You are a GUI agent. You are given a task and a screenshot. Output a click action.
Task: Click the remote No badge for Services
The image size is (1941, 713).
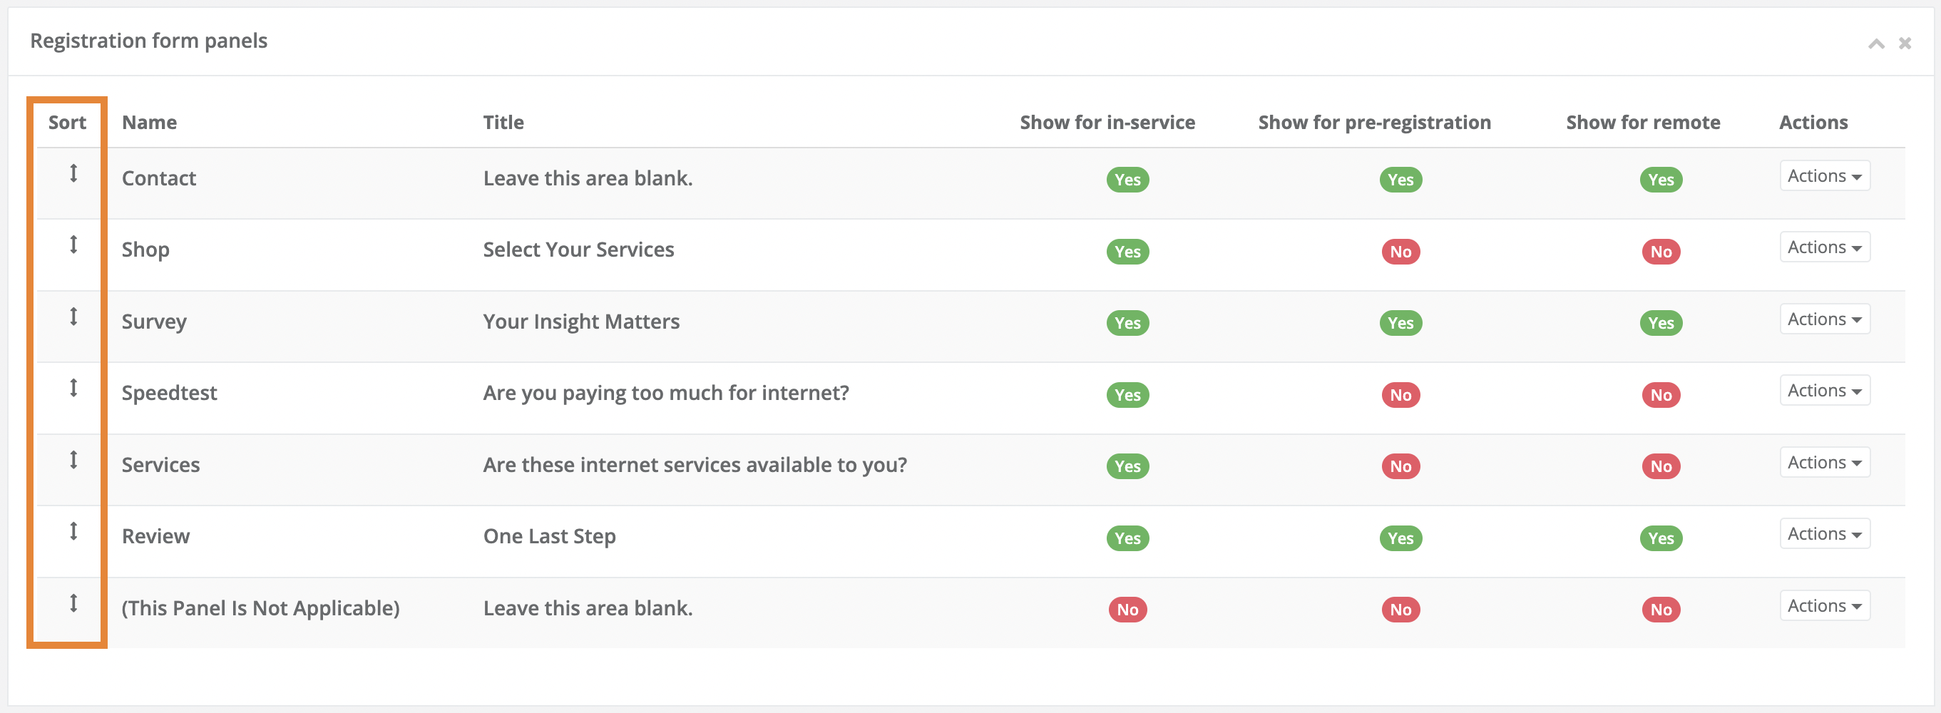click(1661, 466)
